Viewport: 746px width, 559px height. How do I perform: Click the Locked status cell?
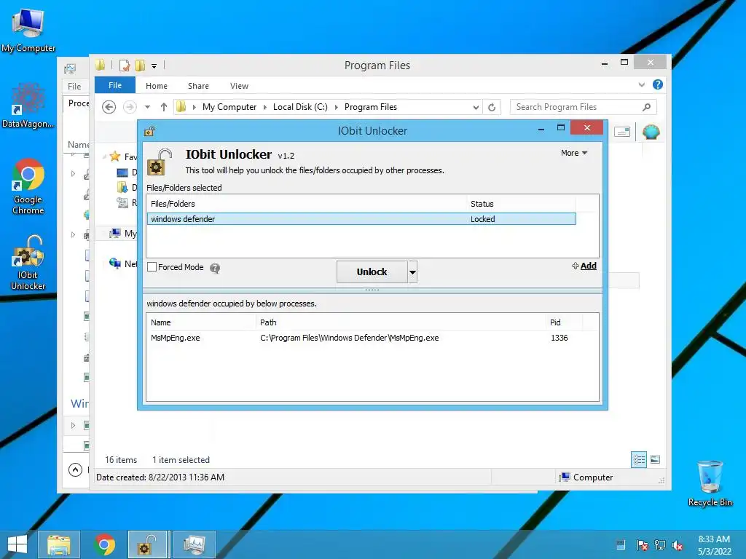coord(483,219)
